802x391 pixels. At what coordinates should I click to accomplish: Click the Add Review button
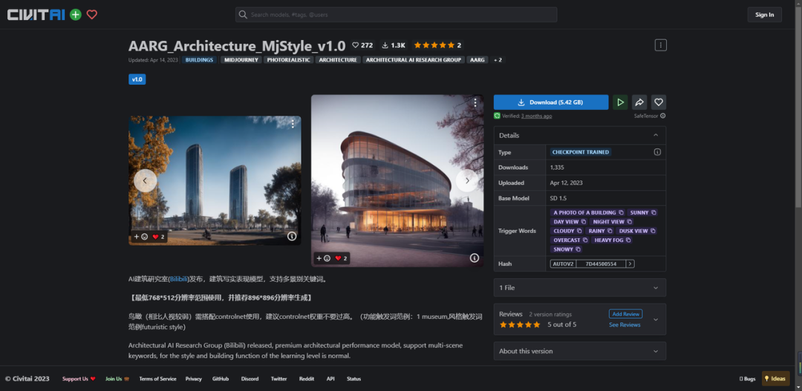click(625, 314)
